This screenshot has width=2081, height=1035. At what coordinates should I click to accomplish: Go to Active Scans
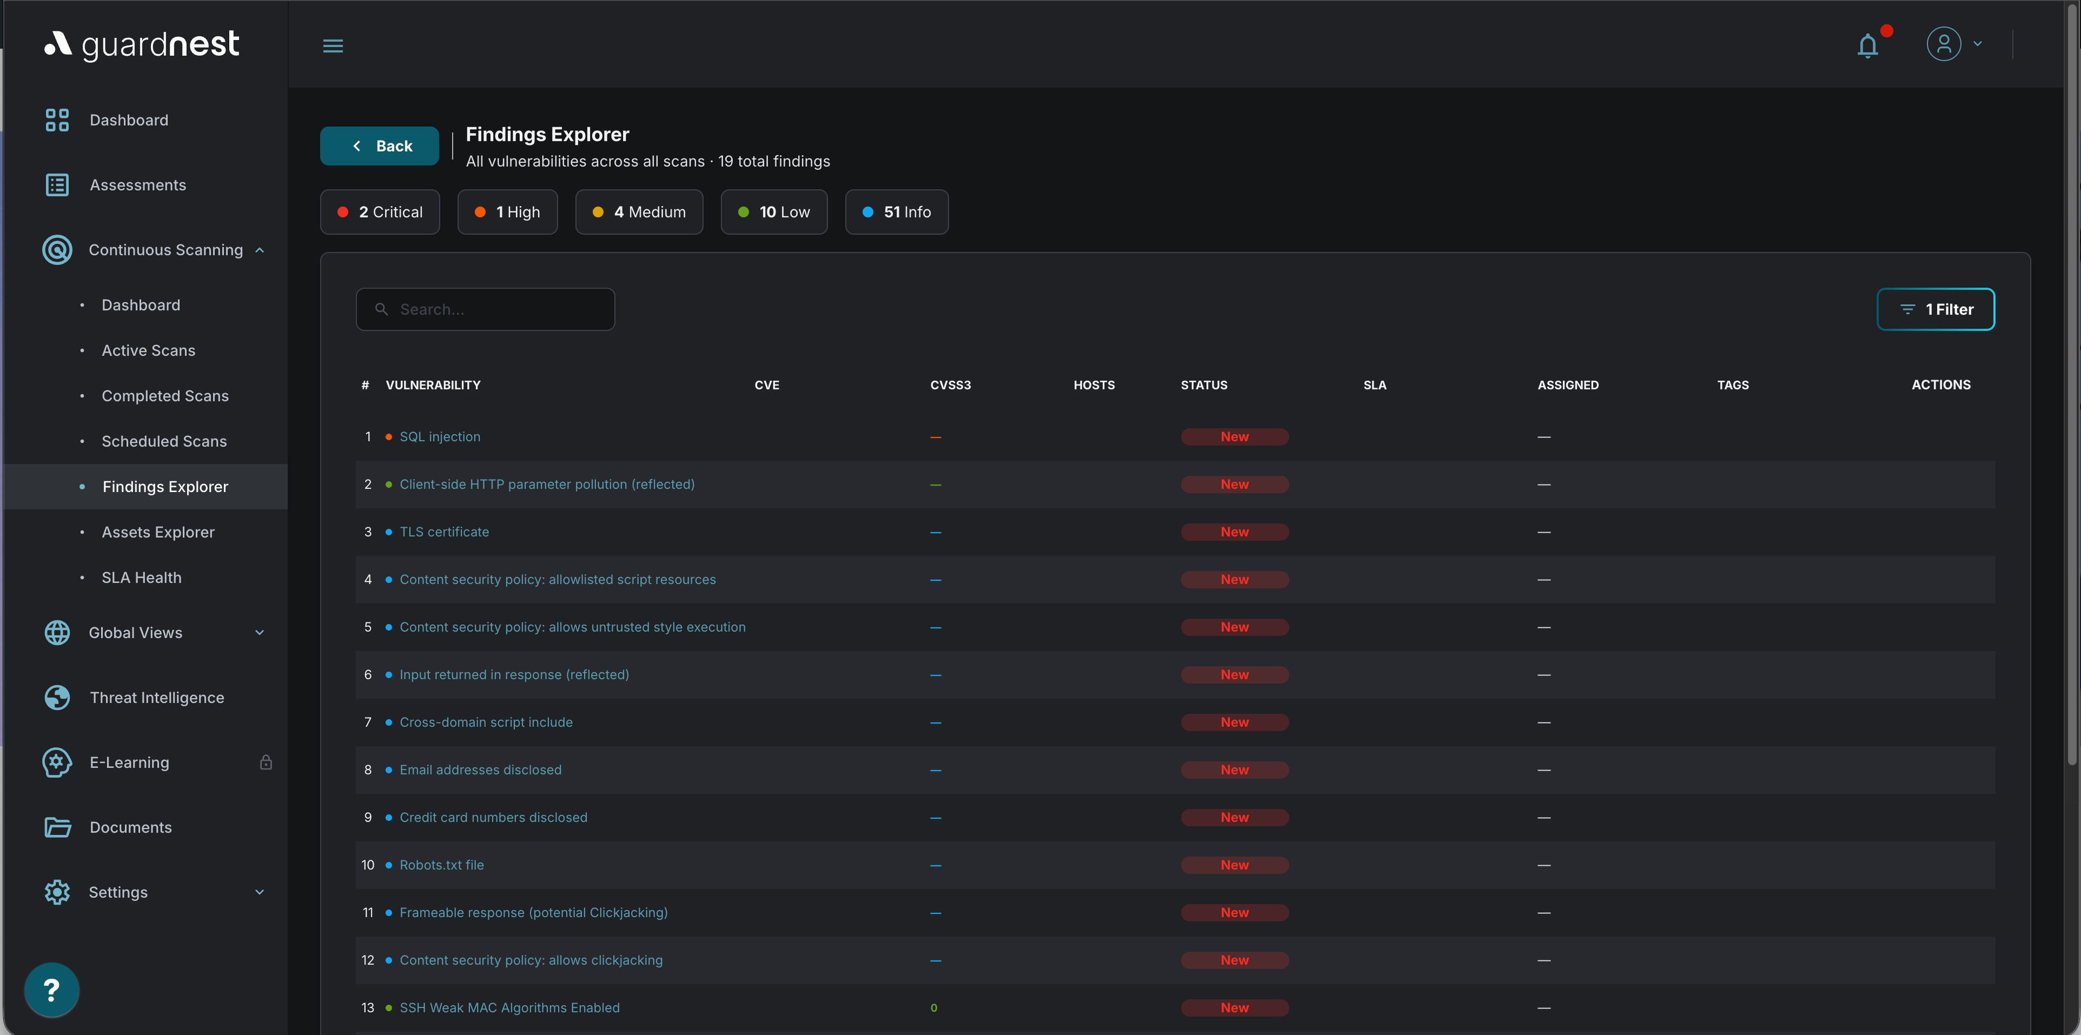tap(148, 351)
